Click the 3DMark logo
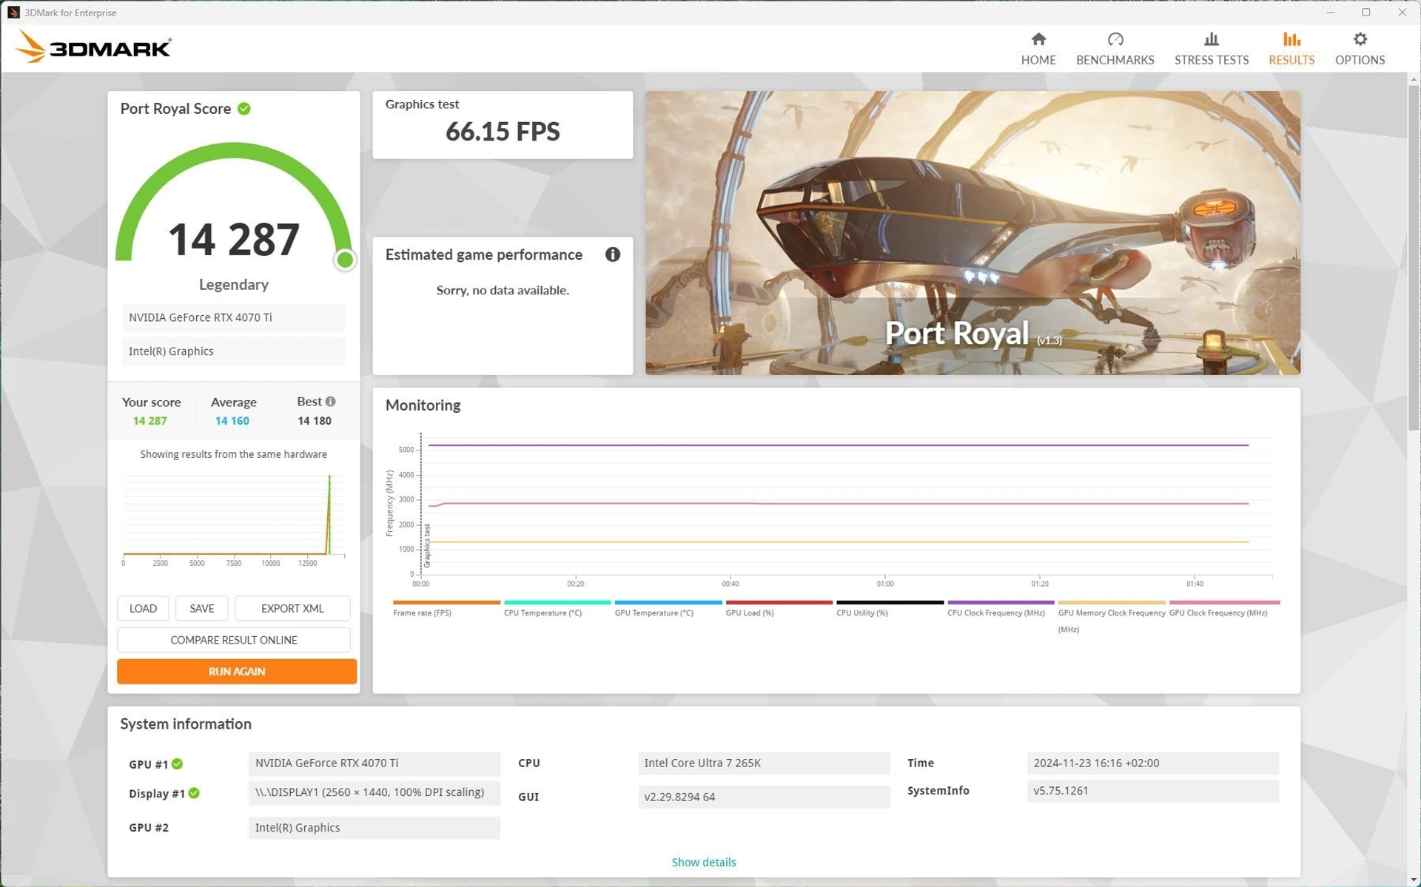Screen dimensions: 1421x887 tap(94, 47)
